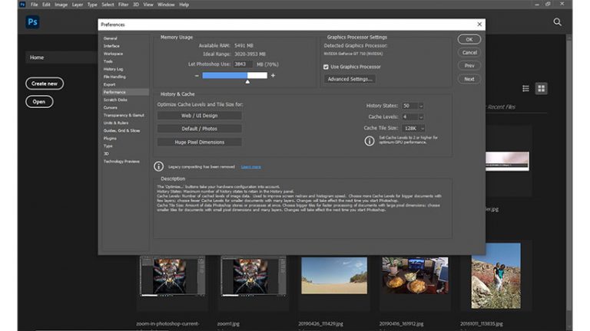Click the Photoshop home logo icon
590x331 pixels.
(x=32, y=22)
